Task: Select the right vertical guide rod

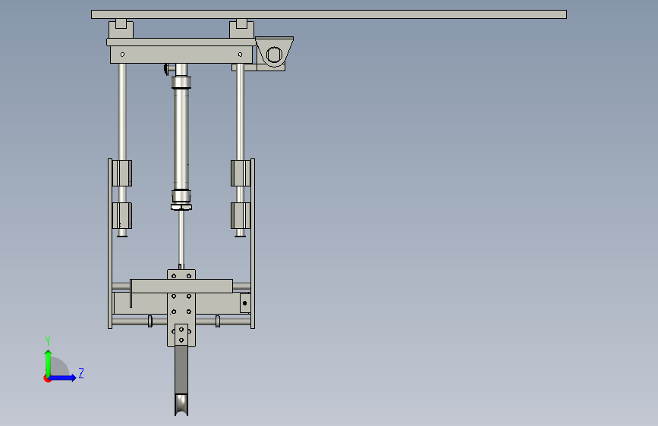Action: [240, 111]
